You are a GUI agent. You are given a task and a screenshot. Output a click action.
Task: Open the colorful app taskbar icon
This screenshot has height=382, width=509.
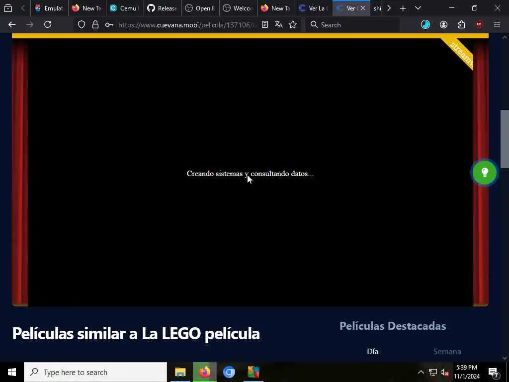(253, 372)
